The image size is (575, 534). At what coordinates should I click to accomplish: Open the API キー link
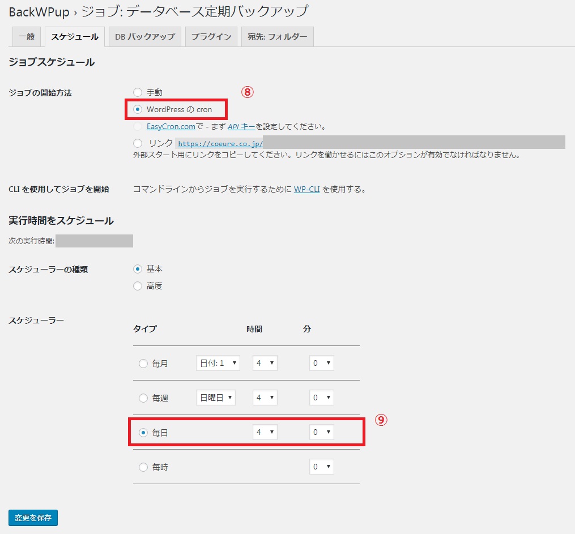241,126
